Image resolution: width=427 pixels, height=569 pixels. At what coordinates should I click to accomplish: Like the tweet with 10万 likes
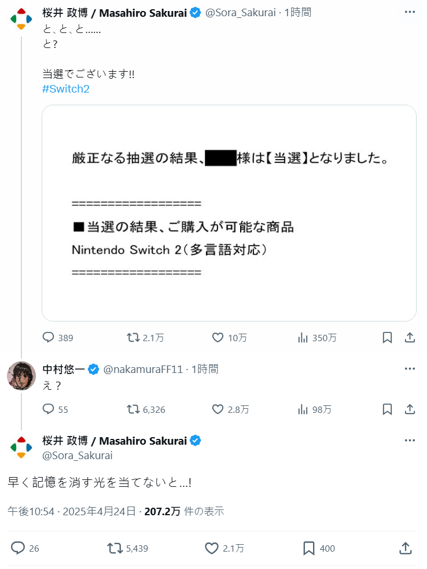coord(218,338)
